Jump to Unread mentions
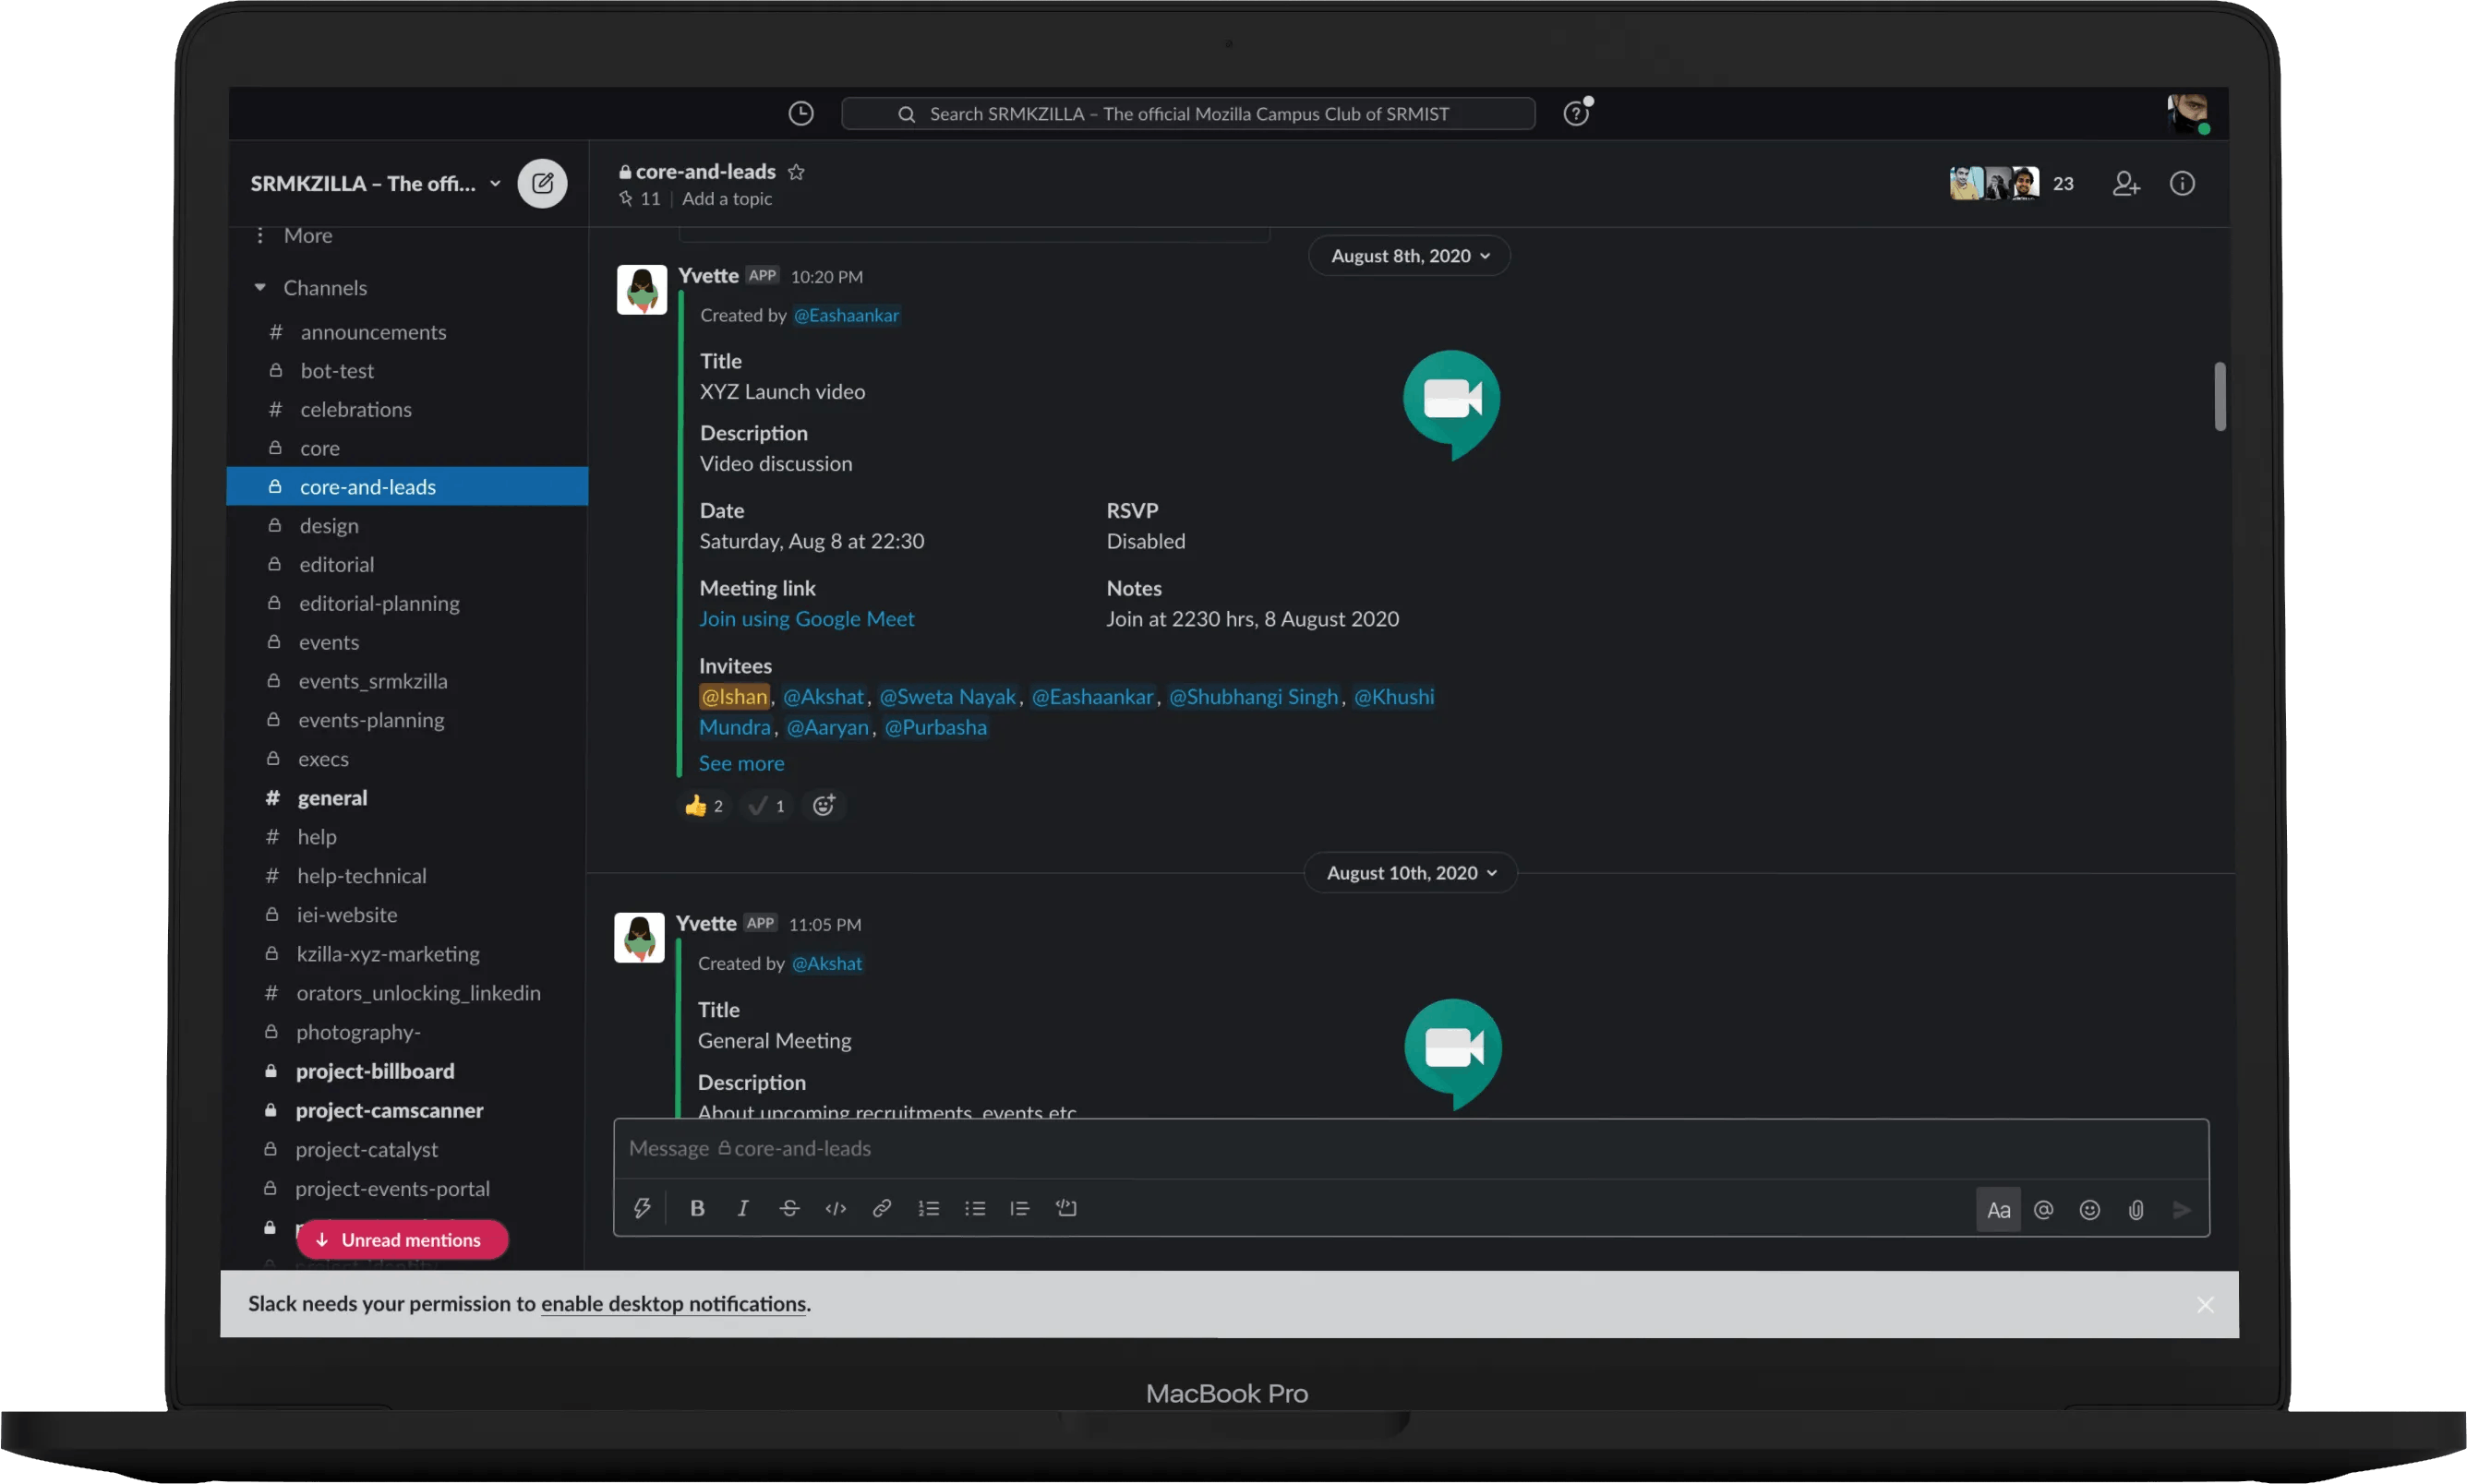 point(403,1240)
